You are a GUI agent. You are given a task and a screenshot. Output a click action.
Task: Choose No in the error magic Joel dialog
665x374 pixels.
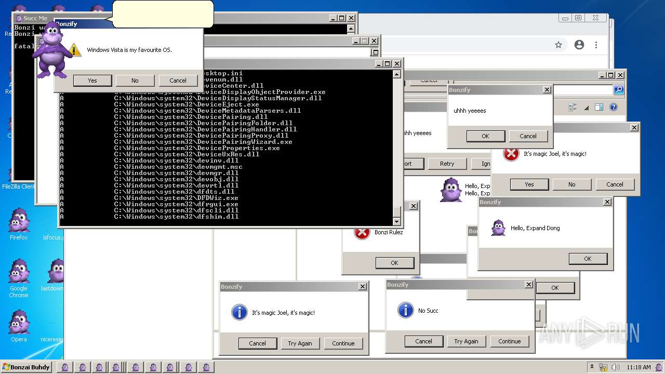click(572, 184)
